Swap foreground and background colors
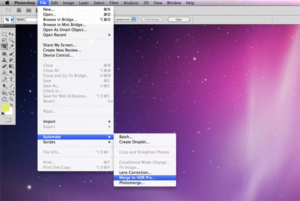 tap(11, 105)
